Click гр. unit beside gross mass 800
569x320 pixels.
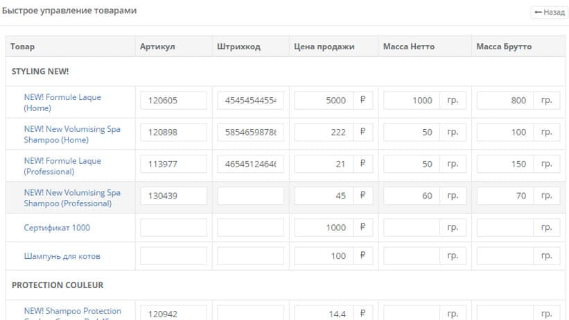tap(547, 101)
